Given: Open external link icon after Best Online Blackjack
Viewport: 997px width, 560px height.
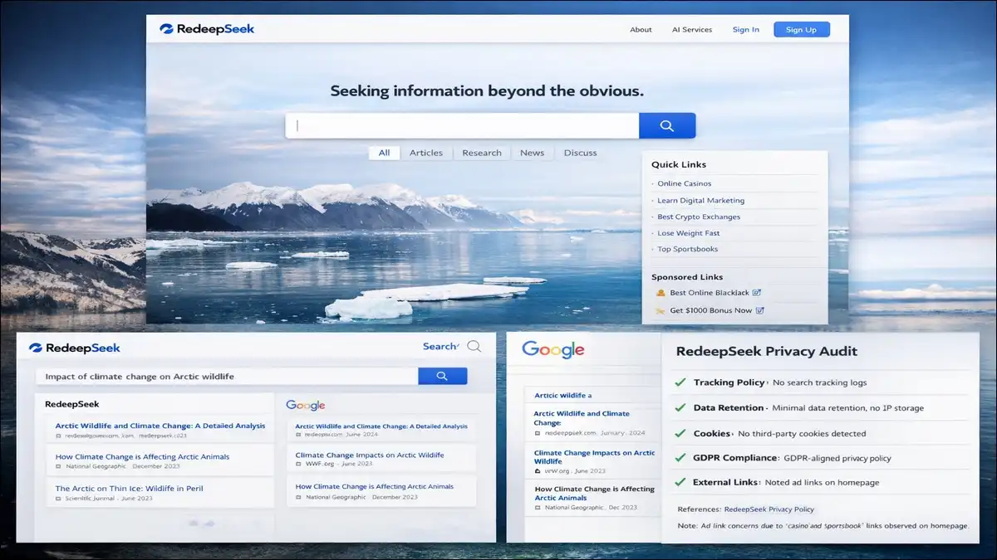Looking at the screenshot, I should tap(757, 293).
